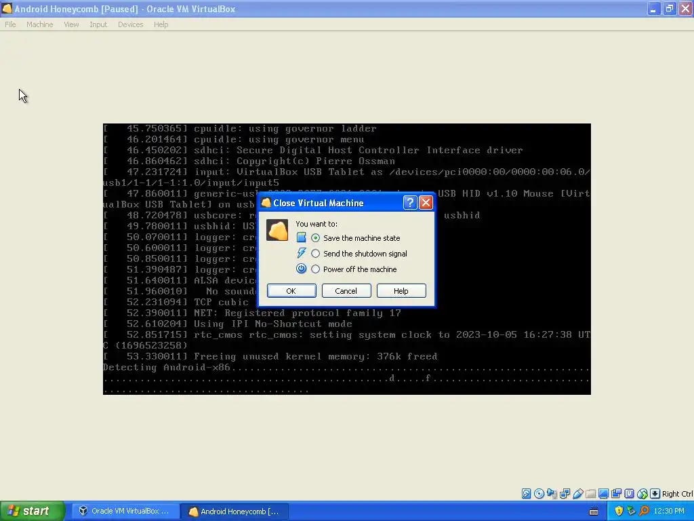Click the keyboard capture arrow status icon
This screenshot has width=694, height=521.
pos(655,494)
